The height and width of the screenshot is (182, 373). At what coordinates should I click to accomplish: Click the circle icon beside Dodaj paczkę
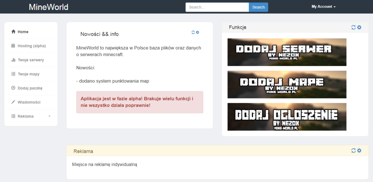[13, 88]
